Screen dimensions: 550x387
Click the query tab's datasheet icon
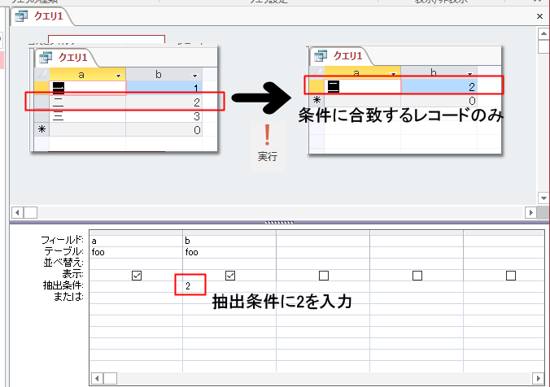pos(21,16)
